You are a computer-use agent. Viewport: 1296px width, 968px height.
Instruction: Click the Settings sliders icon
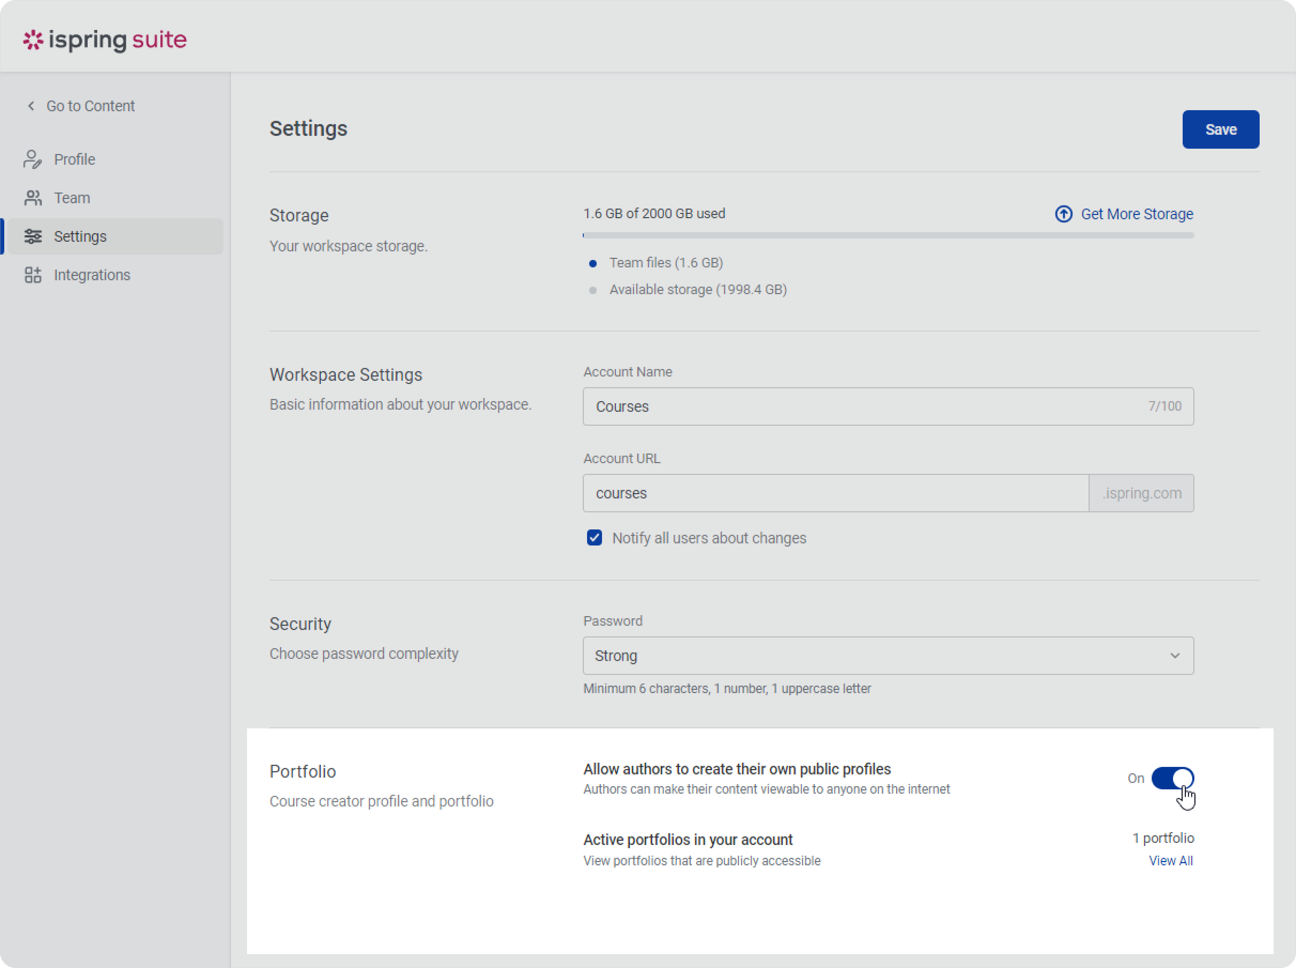[33, 237]
